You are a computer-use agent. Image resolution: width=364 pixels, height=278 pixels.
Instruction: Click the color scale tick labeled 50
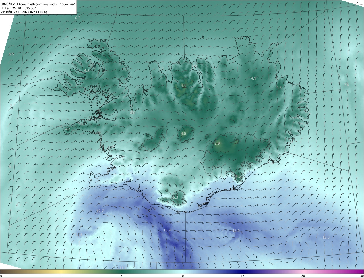point(362,276)
